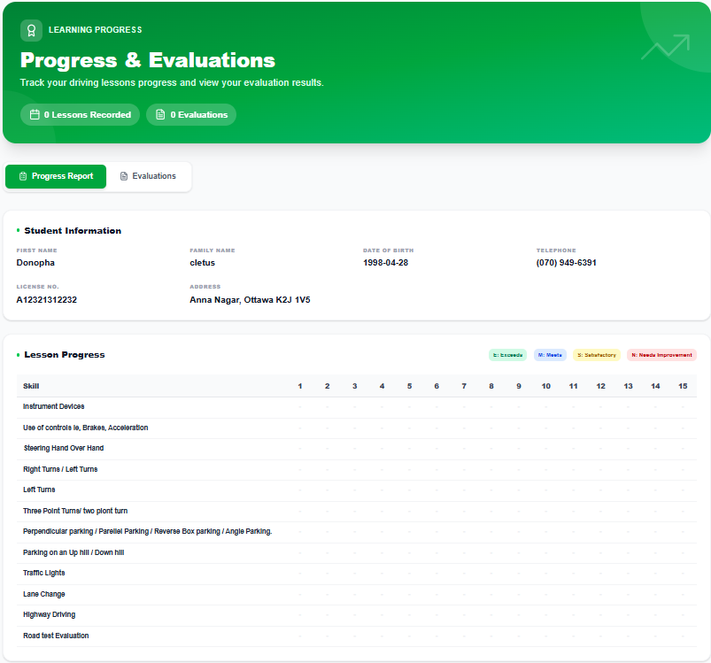711x663 pixels.
Task: Click the 0 Evaluations badge
Action: (191, 115)
